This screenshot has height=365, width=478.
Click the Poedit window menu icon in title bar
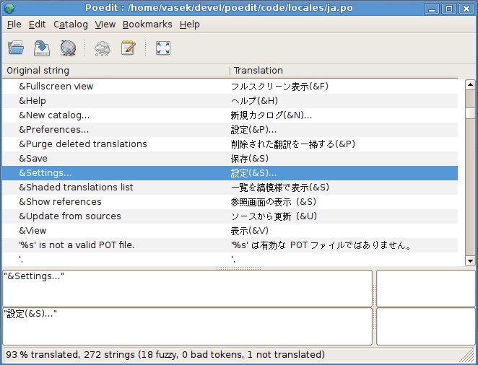coord(9,9)
